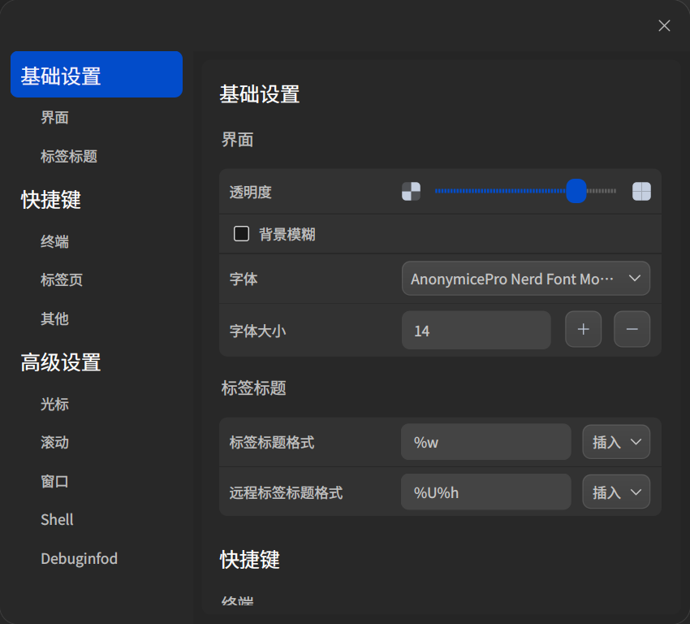Click the transparent checkerboard icon beside opacity slider
The image size is (690, 624).
[411, 192]
